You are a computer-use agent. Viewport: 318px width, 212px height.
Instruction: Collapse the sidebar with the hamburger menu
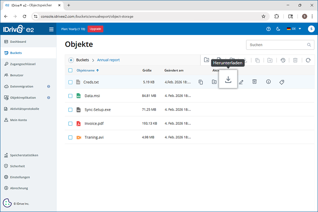pyautogui.click(x=51, y=29)
